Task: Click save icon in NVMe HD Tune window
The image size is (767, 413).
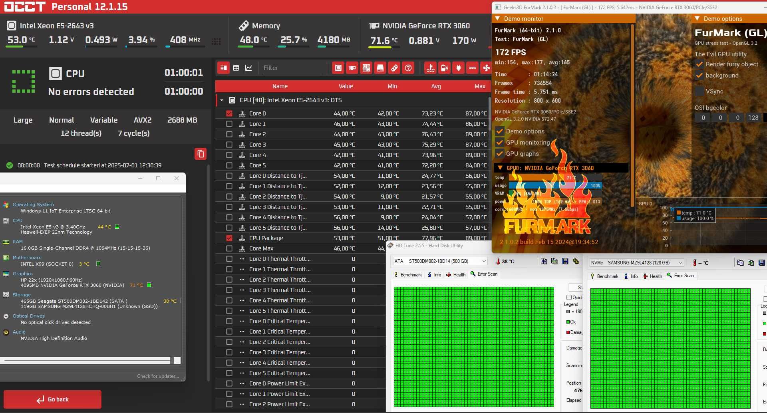Action: [x=761, y=263]
